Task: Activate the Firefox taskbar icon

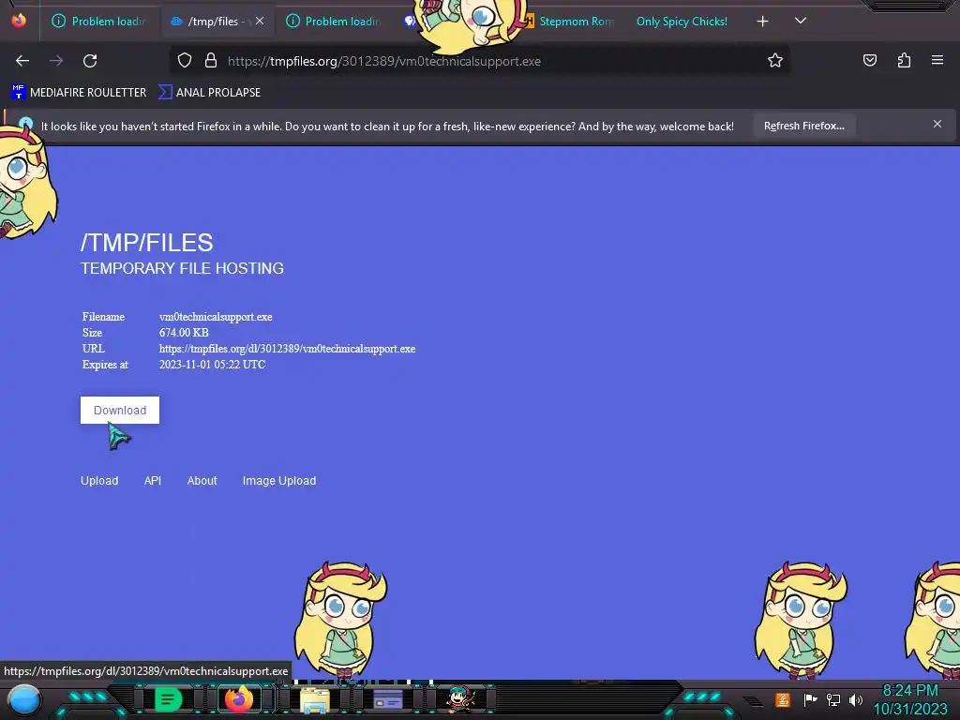Action: pos(239,699)
